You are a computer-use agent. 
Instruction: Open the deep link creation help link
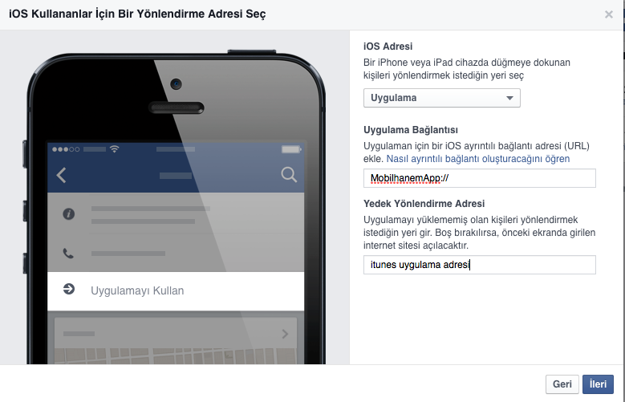(x=478, y=159)
